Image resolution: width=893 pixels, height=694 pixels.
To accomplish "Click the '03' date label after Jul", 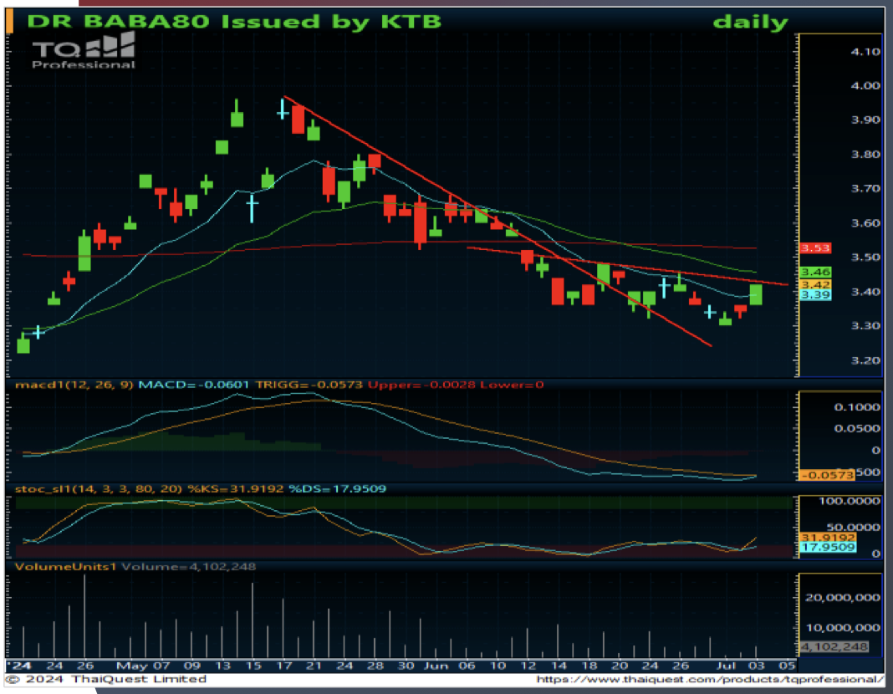I will click(757, 666).
